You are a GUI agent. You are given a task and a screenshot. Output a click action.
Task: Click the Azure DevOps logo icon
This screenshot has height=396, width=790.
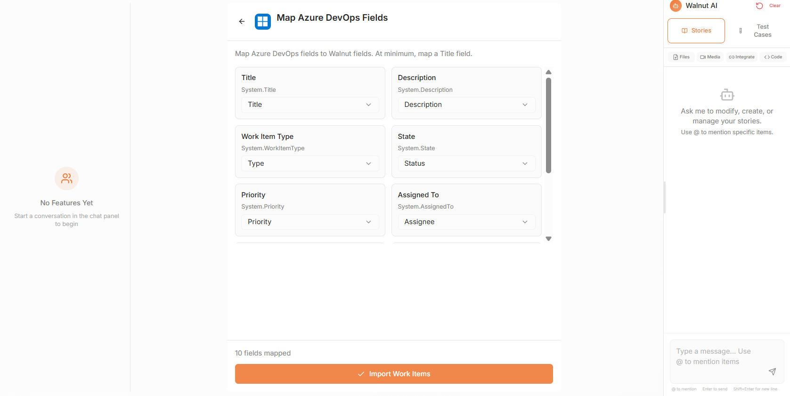tap(262, 21)
